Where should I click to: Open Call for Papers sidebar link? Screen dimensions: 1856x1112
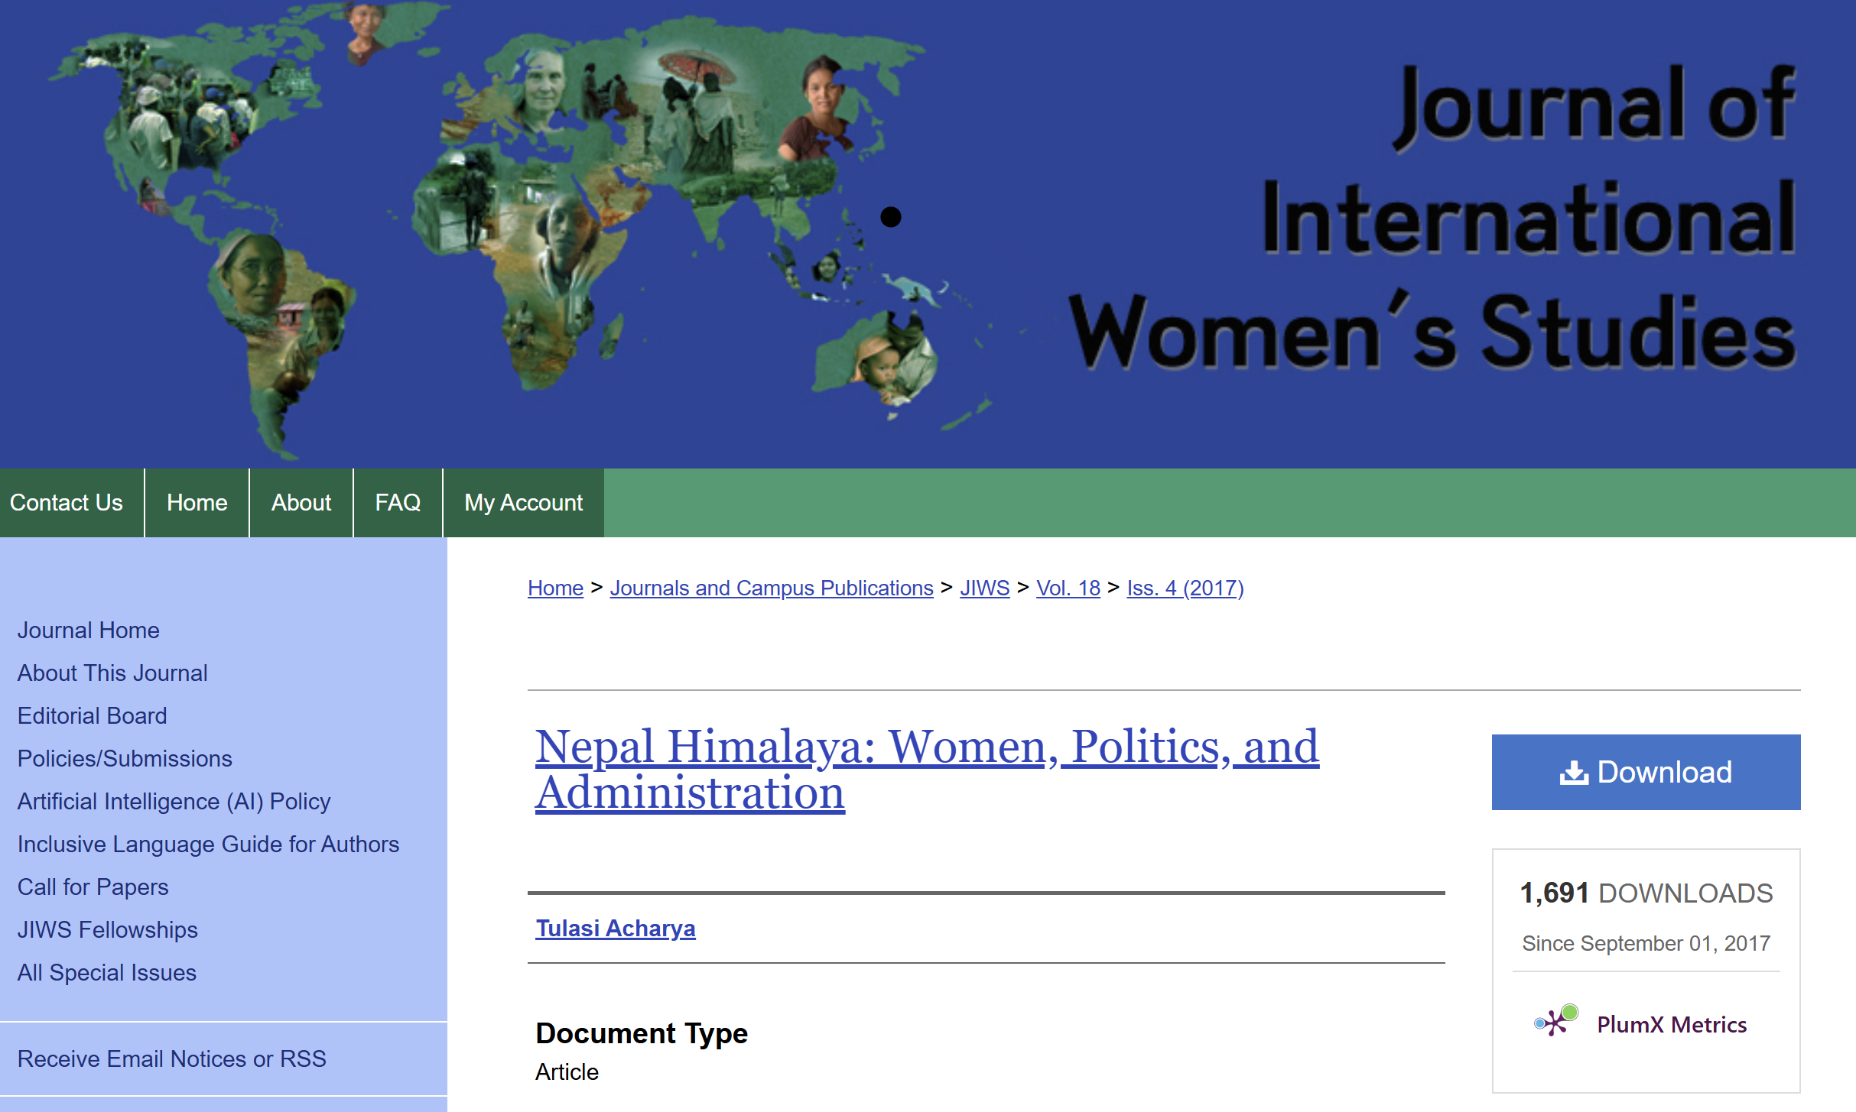click(x=93, y=887)
